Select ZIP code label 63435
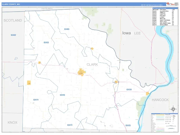The height and width of the screenshot is (135, 180). (x=128, y=125)
